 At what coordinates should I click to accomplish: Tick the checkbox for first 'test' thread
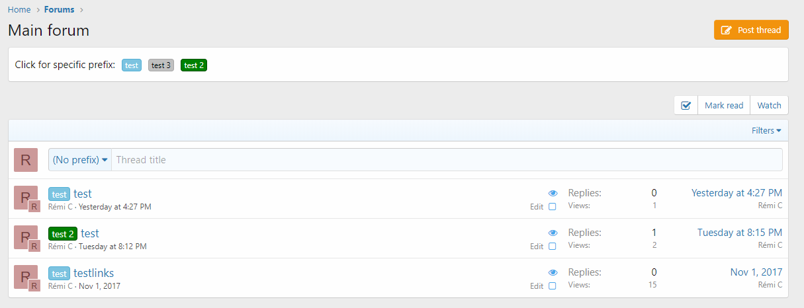tap(553, 207)
